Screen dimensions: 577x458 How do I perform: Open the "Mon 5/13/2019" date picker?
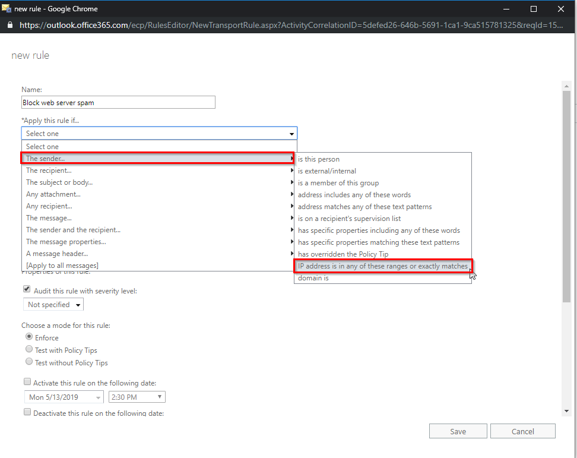click(x=64, y=397)
